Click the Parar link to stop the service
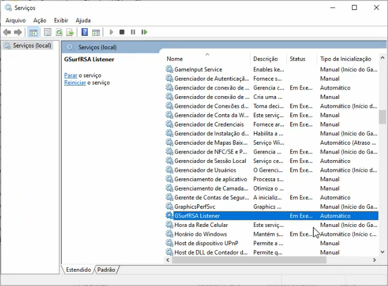The width and height of the screenshot is (388, 286). click(x=71, y=75)
